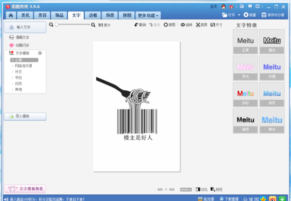Click the 新建 new canvas button
Viewport: 291px width, 201px height.
click(x=250, y=15)
